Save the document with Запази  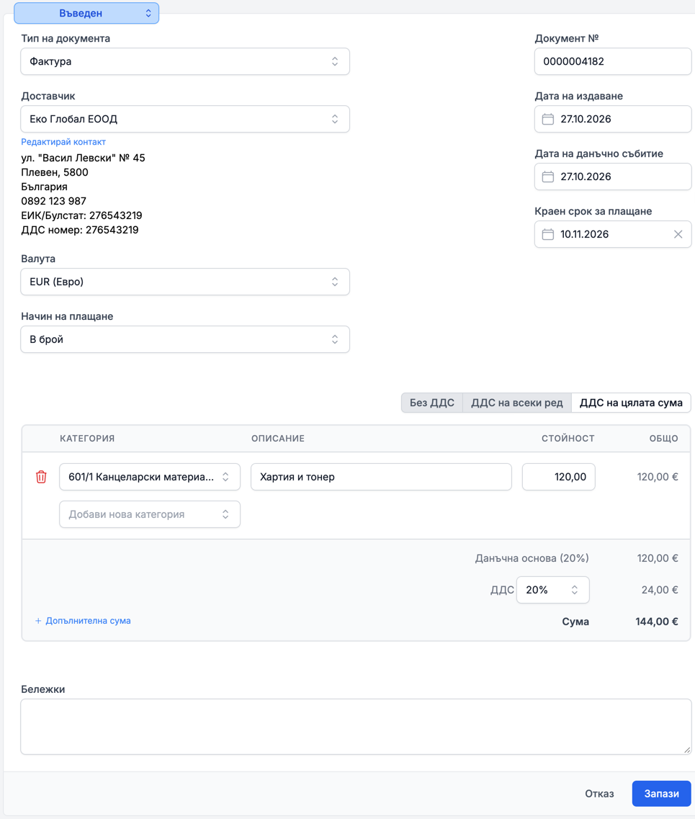662,793
